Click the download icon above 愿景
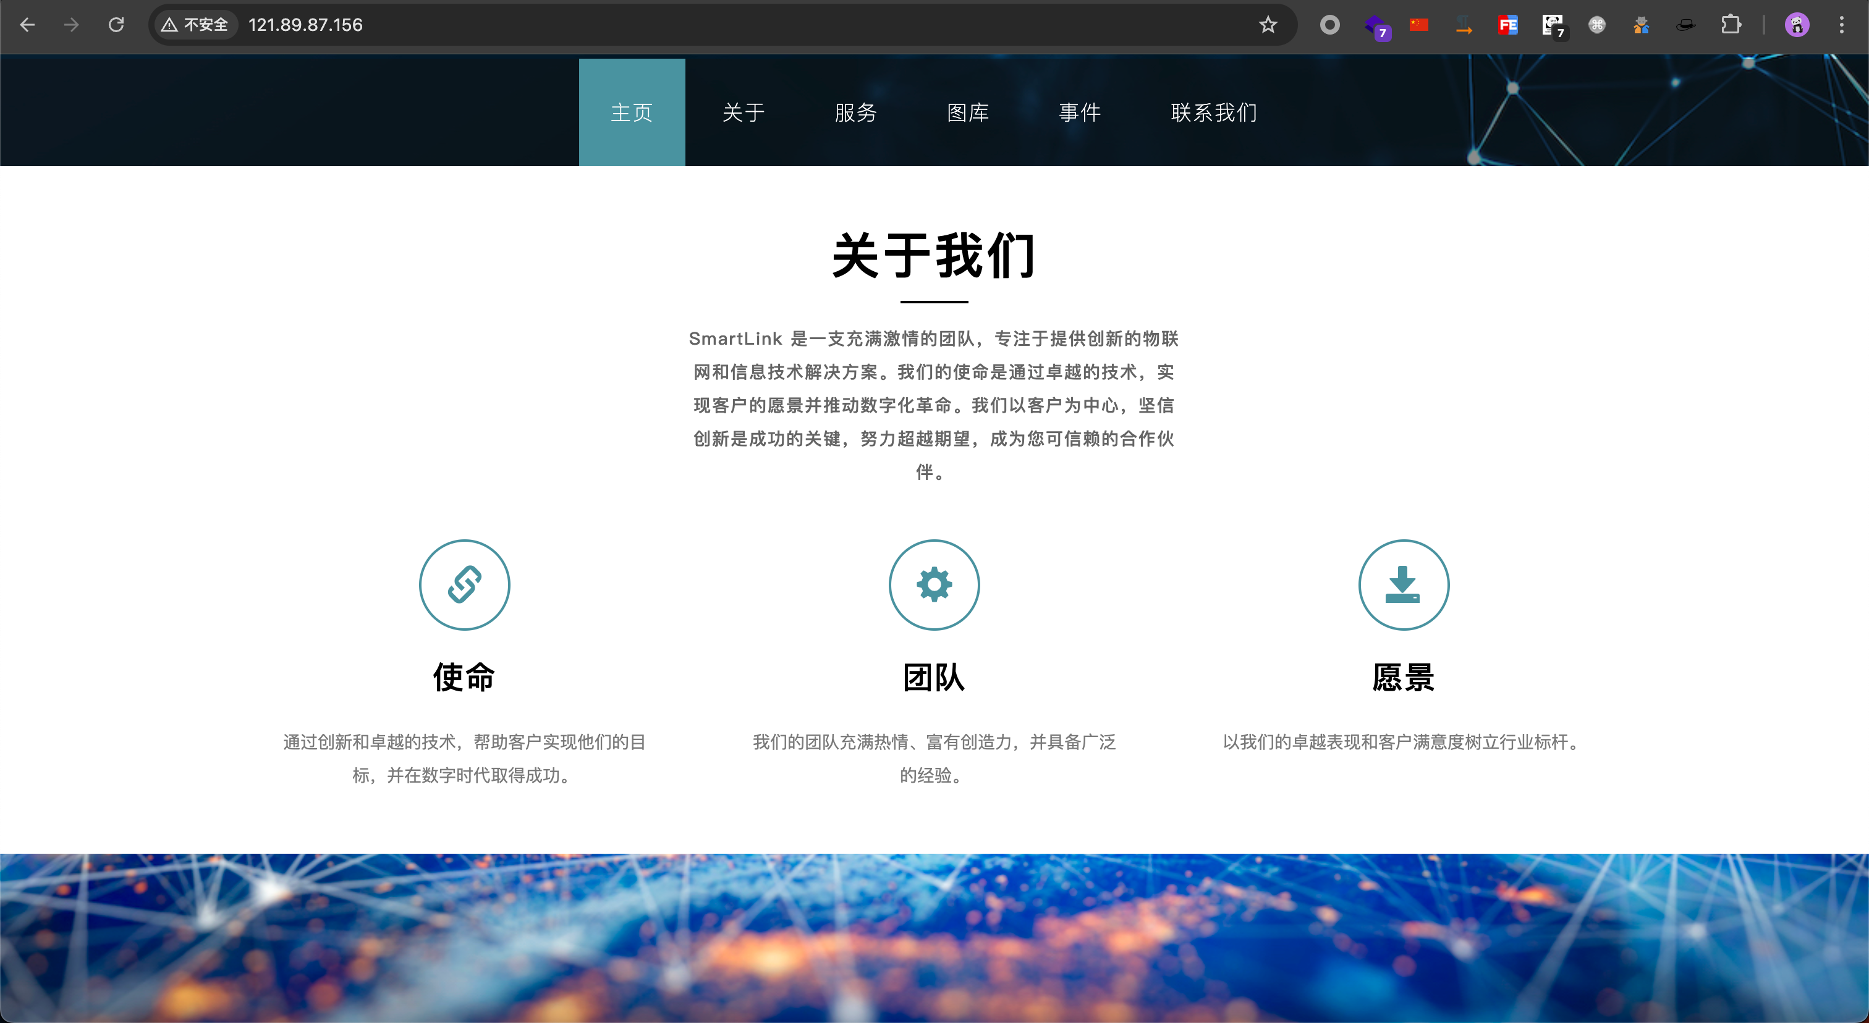Screen dimensions: 1869x1023 pyautogui.click(x=1403, y=584)
